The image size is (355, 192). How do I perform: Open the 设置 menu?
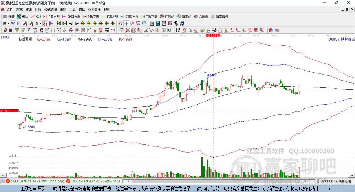pos(63,9)
